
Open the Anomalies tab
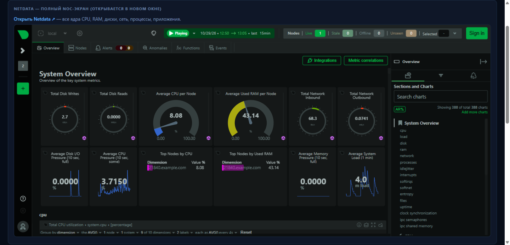[x=155, y=48]
